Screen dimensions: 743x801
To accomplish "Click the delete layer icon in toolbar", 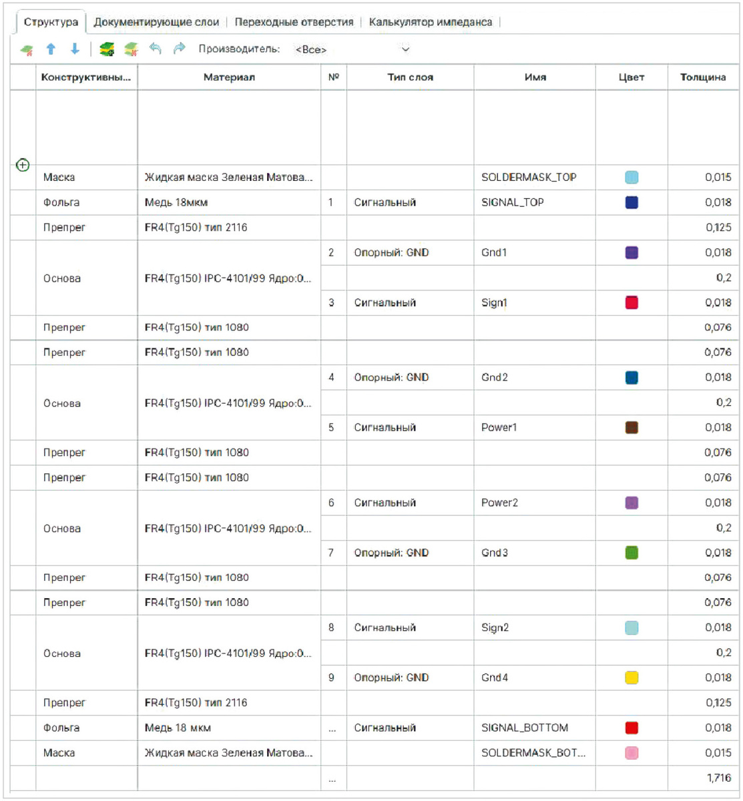I will pos(27,50).
